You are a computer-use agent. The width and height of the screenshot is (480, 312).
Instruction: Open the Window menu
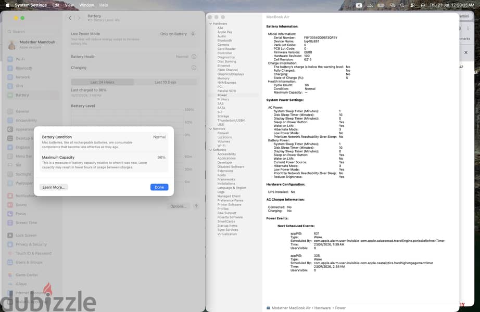pos(86,5)
